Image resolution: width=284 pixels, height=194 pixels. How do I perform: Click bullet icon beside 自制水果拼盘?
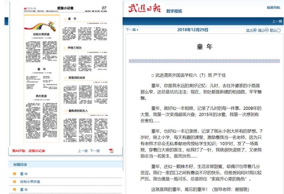(15, 182)
